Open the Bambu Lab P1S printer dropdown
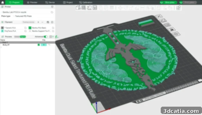The image size is (202, 115). click(25, 12)
